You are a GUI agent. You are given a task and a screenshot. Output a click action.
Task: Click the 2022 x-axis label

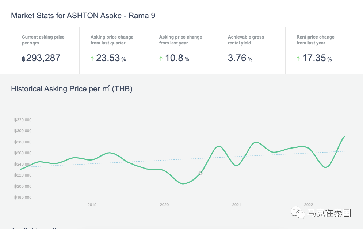pos(308,205)
